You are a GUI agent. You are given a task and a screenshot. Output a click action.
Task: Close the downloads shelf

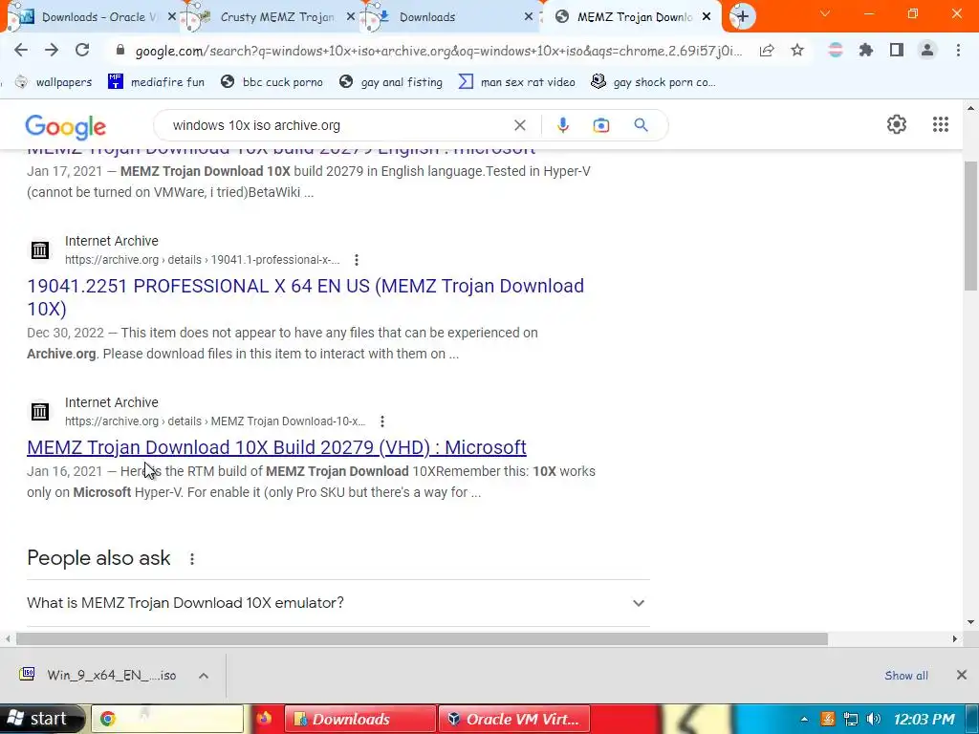962,675
